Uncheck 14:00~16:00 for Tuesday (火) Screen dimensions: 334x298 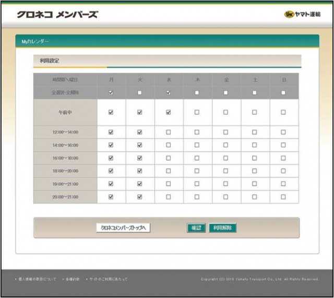(x=139, y=145)
